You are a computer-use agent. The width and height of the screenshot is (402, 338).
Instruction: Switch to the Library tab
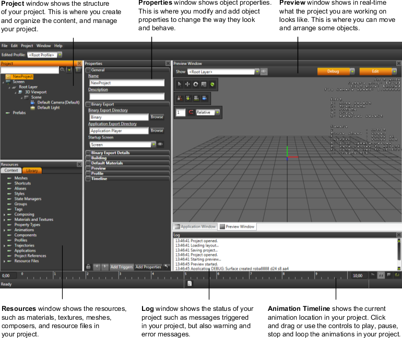[32, 171]
